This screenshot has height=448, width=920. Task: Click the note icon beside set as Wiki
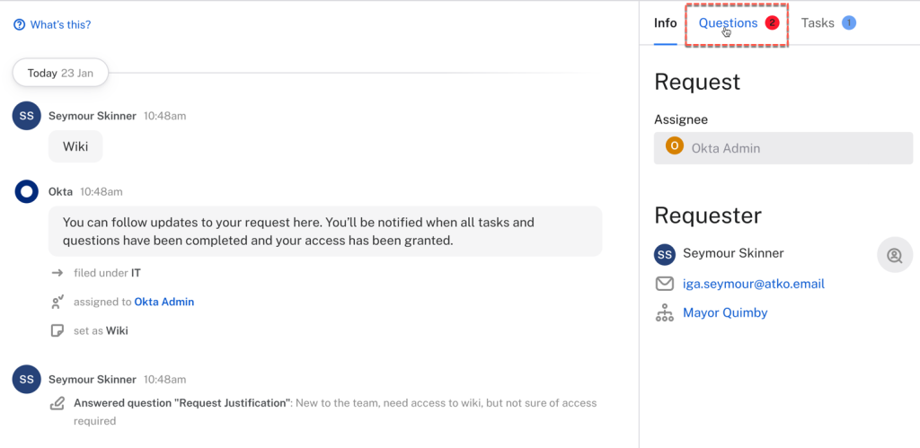pyautogui.click(x=57, y=330)
